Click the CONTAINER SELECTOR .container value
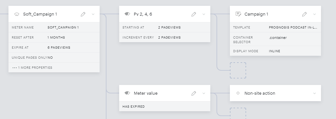Viewport: 336px width, 119px height. pyautogui.click(x=278, y=38)
